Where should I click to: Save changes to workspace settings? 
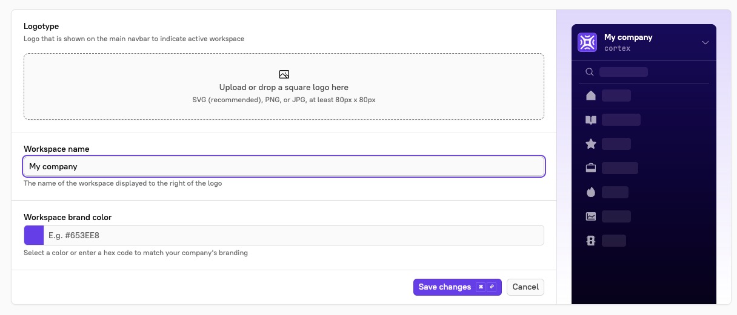click(458, 287)
